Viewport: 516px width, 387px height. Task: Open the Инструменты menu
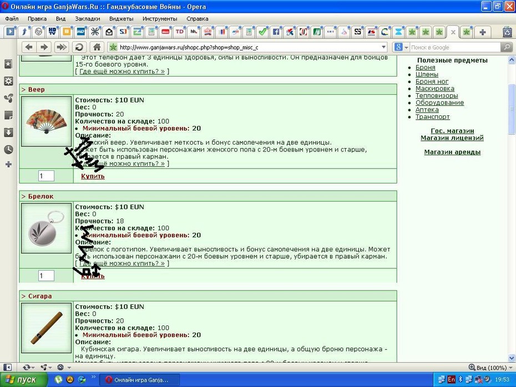click(160, 19)
